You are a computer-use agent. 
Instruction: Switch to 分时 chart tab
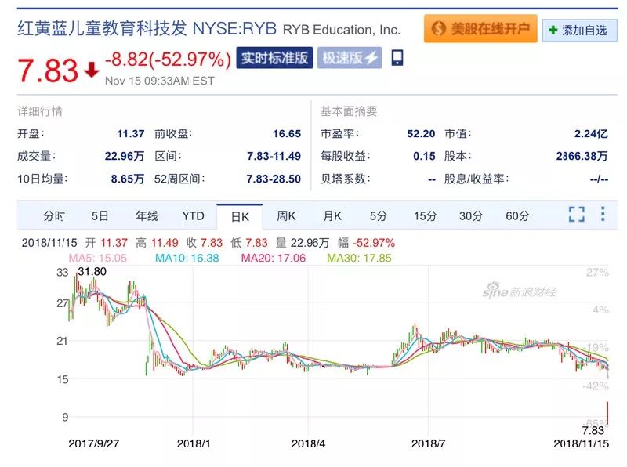click(54, 216)
